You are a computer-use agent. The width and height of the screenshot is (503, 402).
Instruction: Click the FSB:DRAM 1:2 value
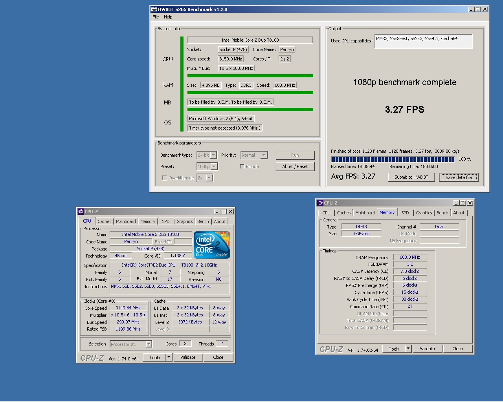pyautogui.click(x=410, y=264)
